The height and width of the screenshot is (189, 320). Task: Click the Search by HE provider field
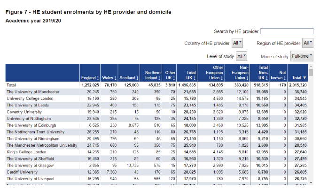[287, 31]
